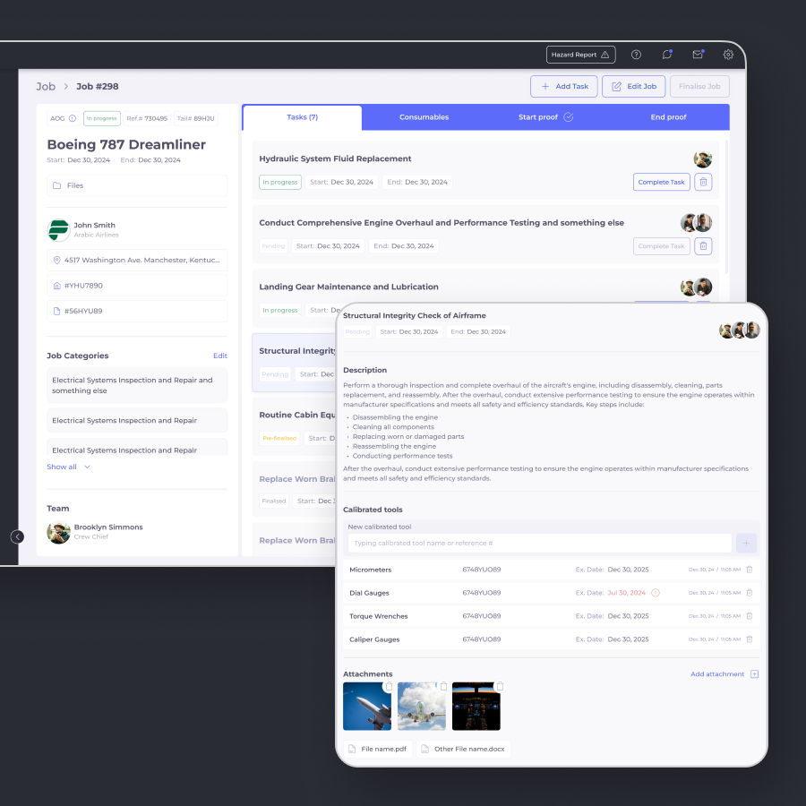Open the File name.pdf attachment
This screenshot has width=806, height=806.
[378, 749]
